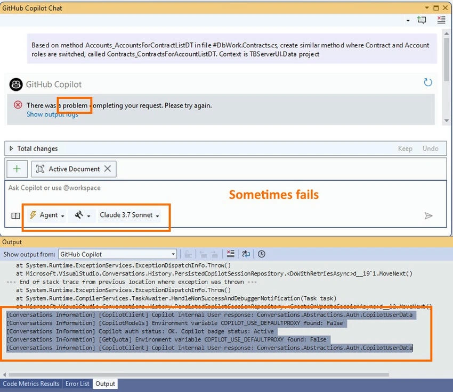Click the HandleNonSuccessAndDebuggerNotification stack line

coord(176,298)
